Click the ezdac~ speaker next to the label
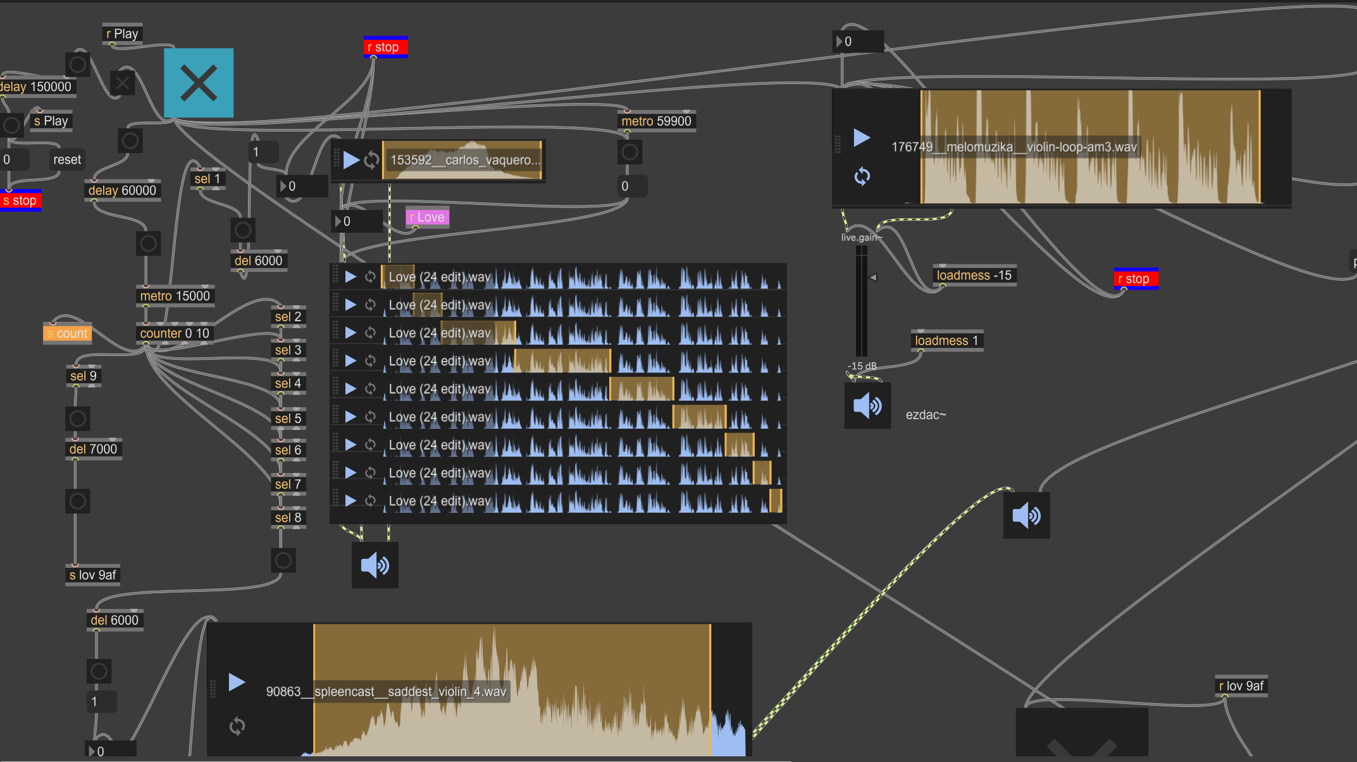Viewport: 1357px width, 762px height. (867, 406)
